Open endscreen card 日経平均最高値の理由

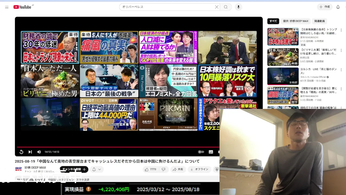tap(109, 114)
